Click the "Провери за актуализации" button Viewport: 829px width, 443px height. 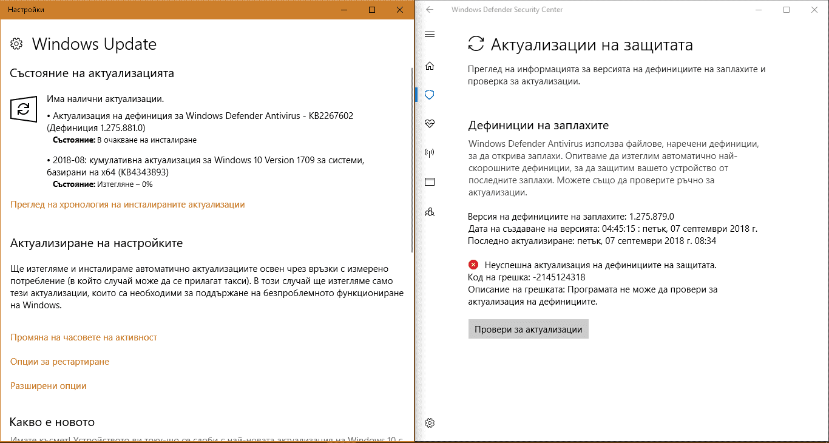528,330
